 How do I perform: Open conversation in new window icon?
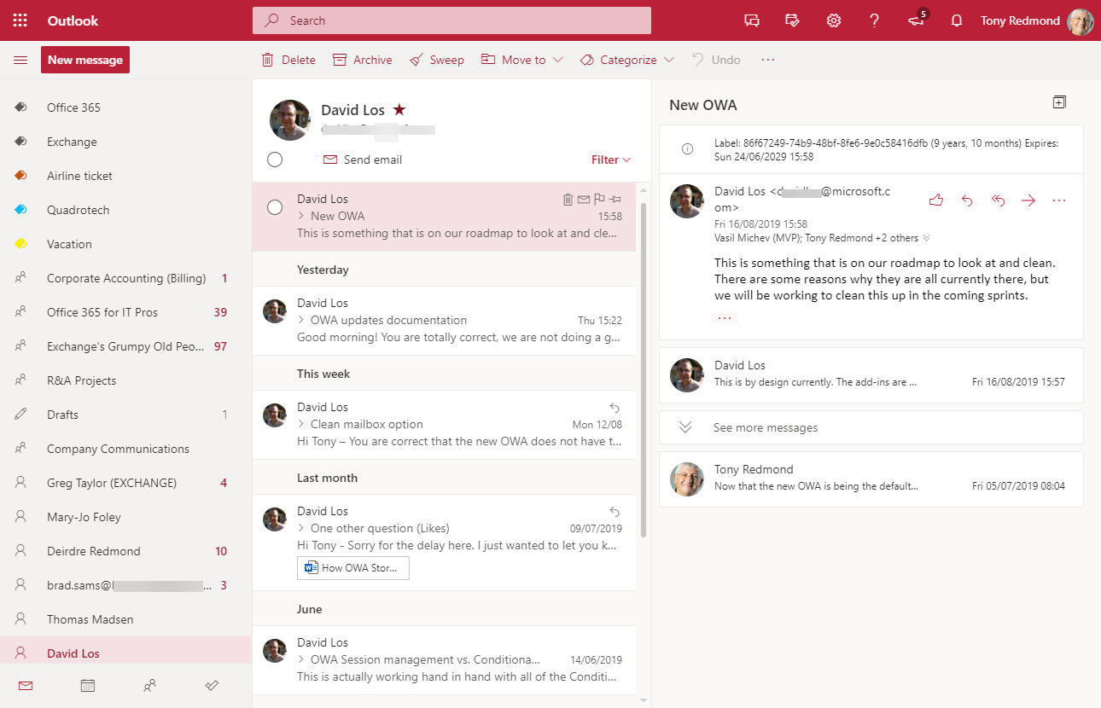(1059, 102)
